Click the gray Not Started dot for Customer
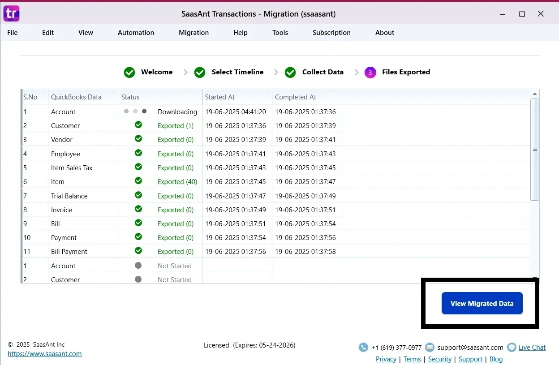This screenshot has height=365, width=559. [138, 279]
